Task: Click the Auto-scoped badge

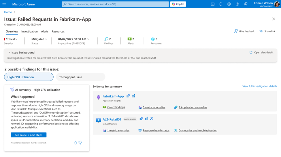Action: coord(130,119)
